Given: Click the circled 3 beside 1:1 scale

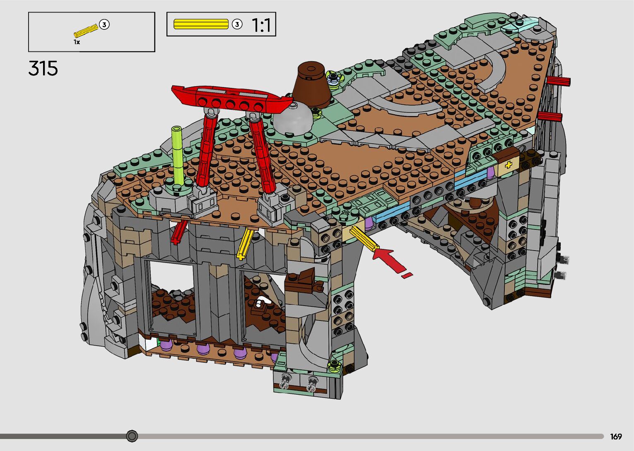Looking at the screenshot, I should pos(237,24).
